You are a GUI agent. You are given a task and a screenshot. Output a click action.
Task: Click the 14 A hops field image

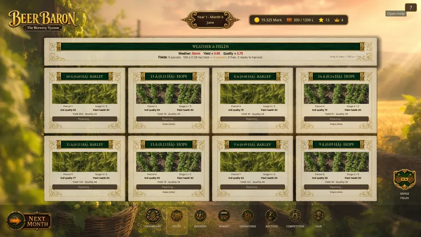point(336,94)
